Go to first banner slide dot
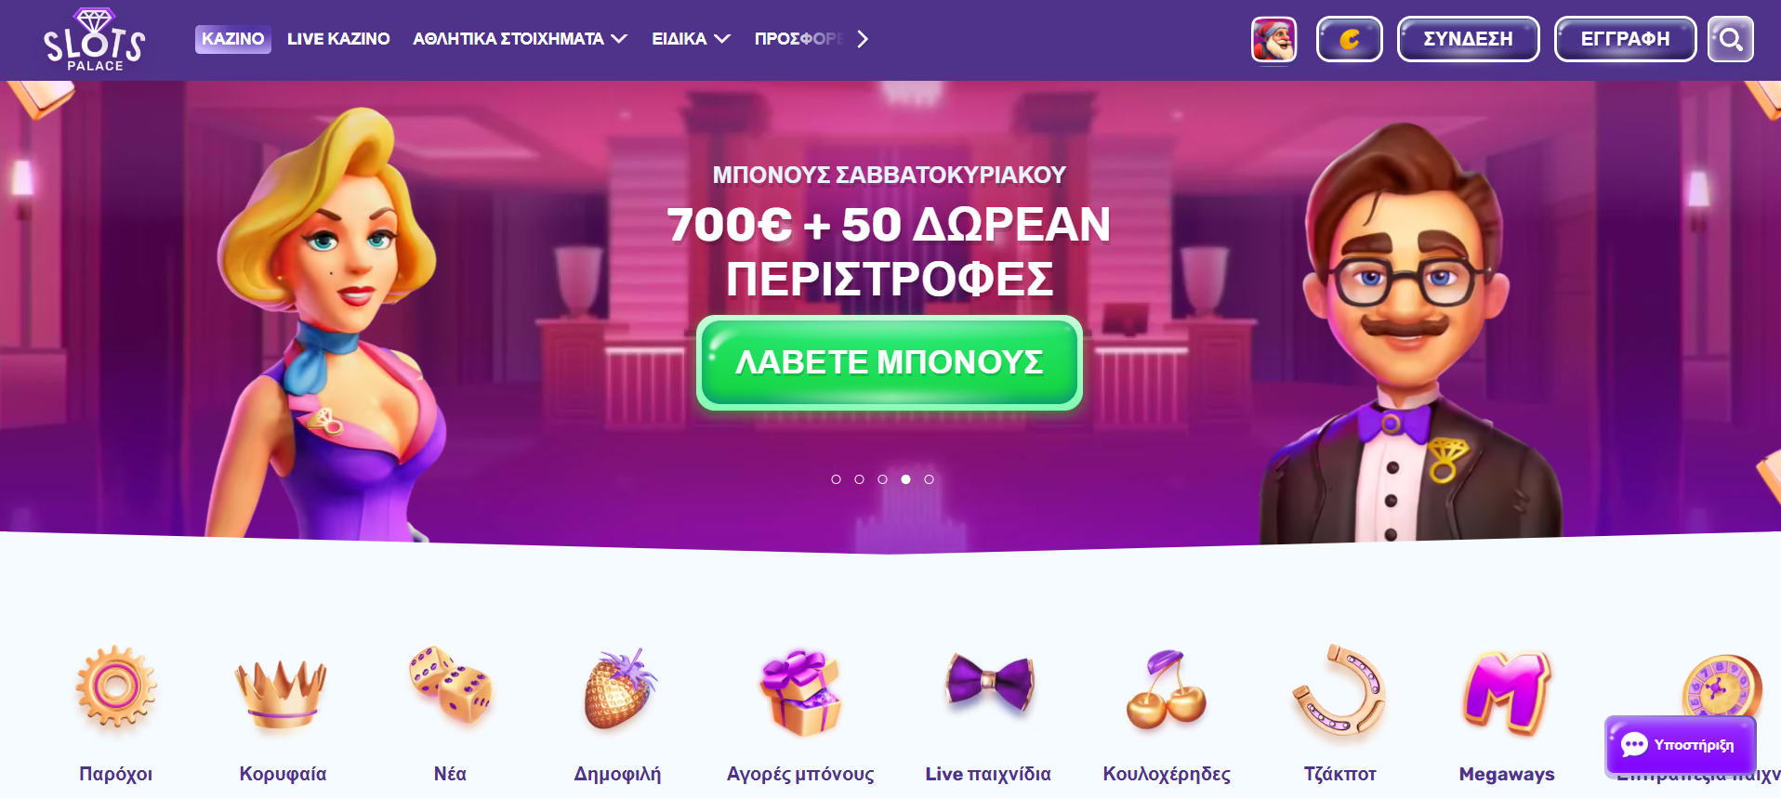This screenshot has width=1781, height=798. (836, 479)
